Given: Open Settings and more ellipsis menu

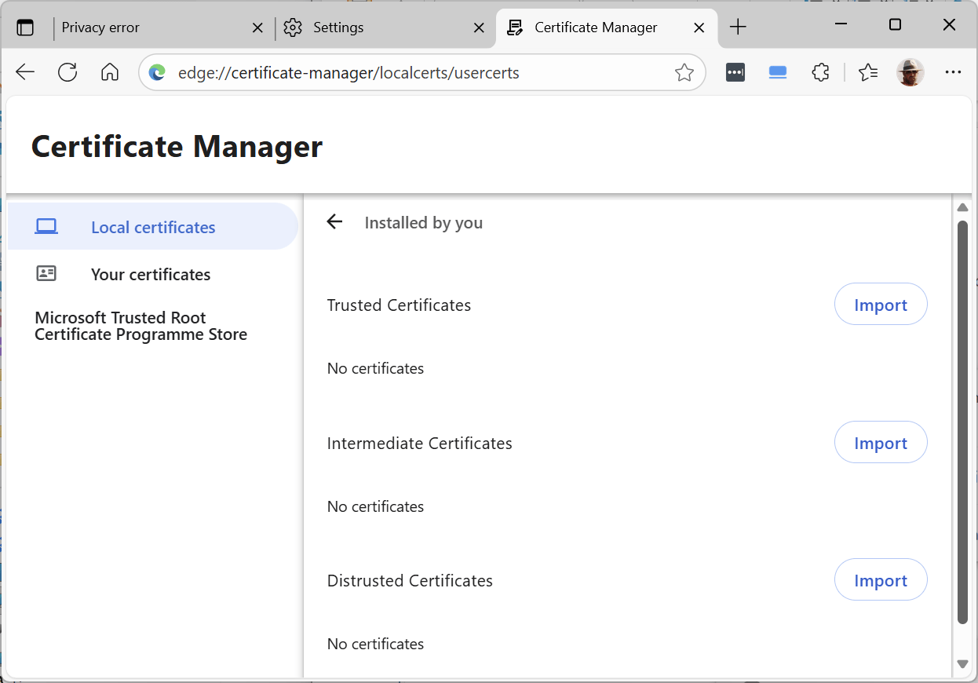Looking at the screenshot, I should (953, 73).
